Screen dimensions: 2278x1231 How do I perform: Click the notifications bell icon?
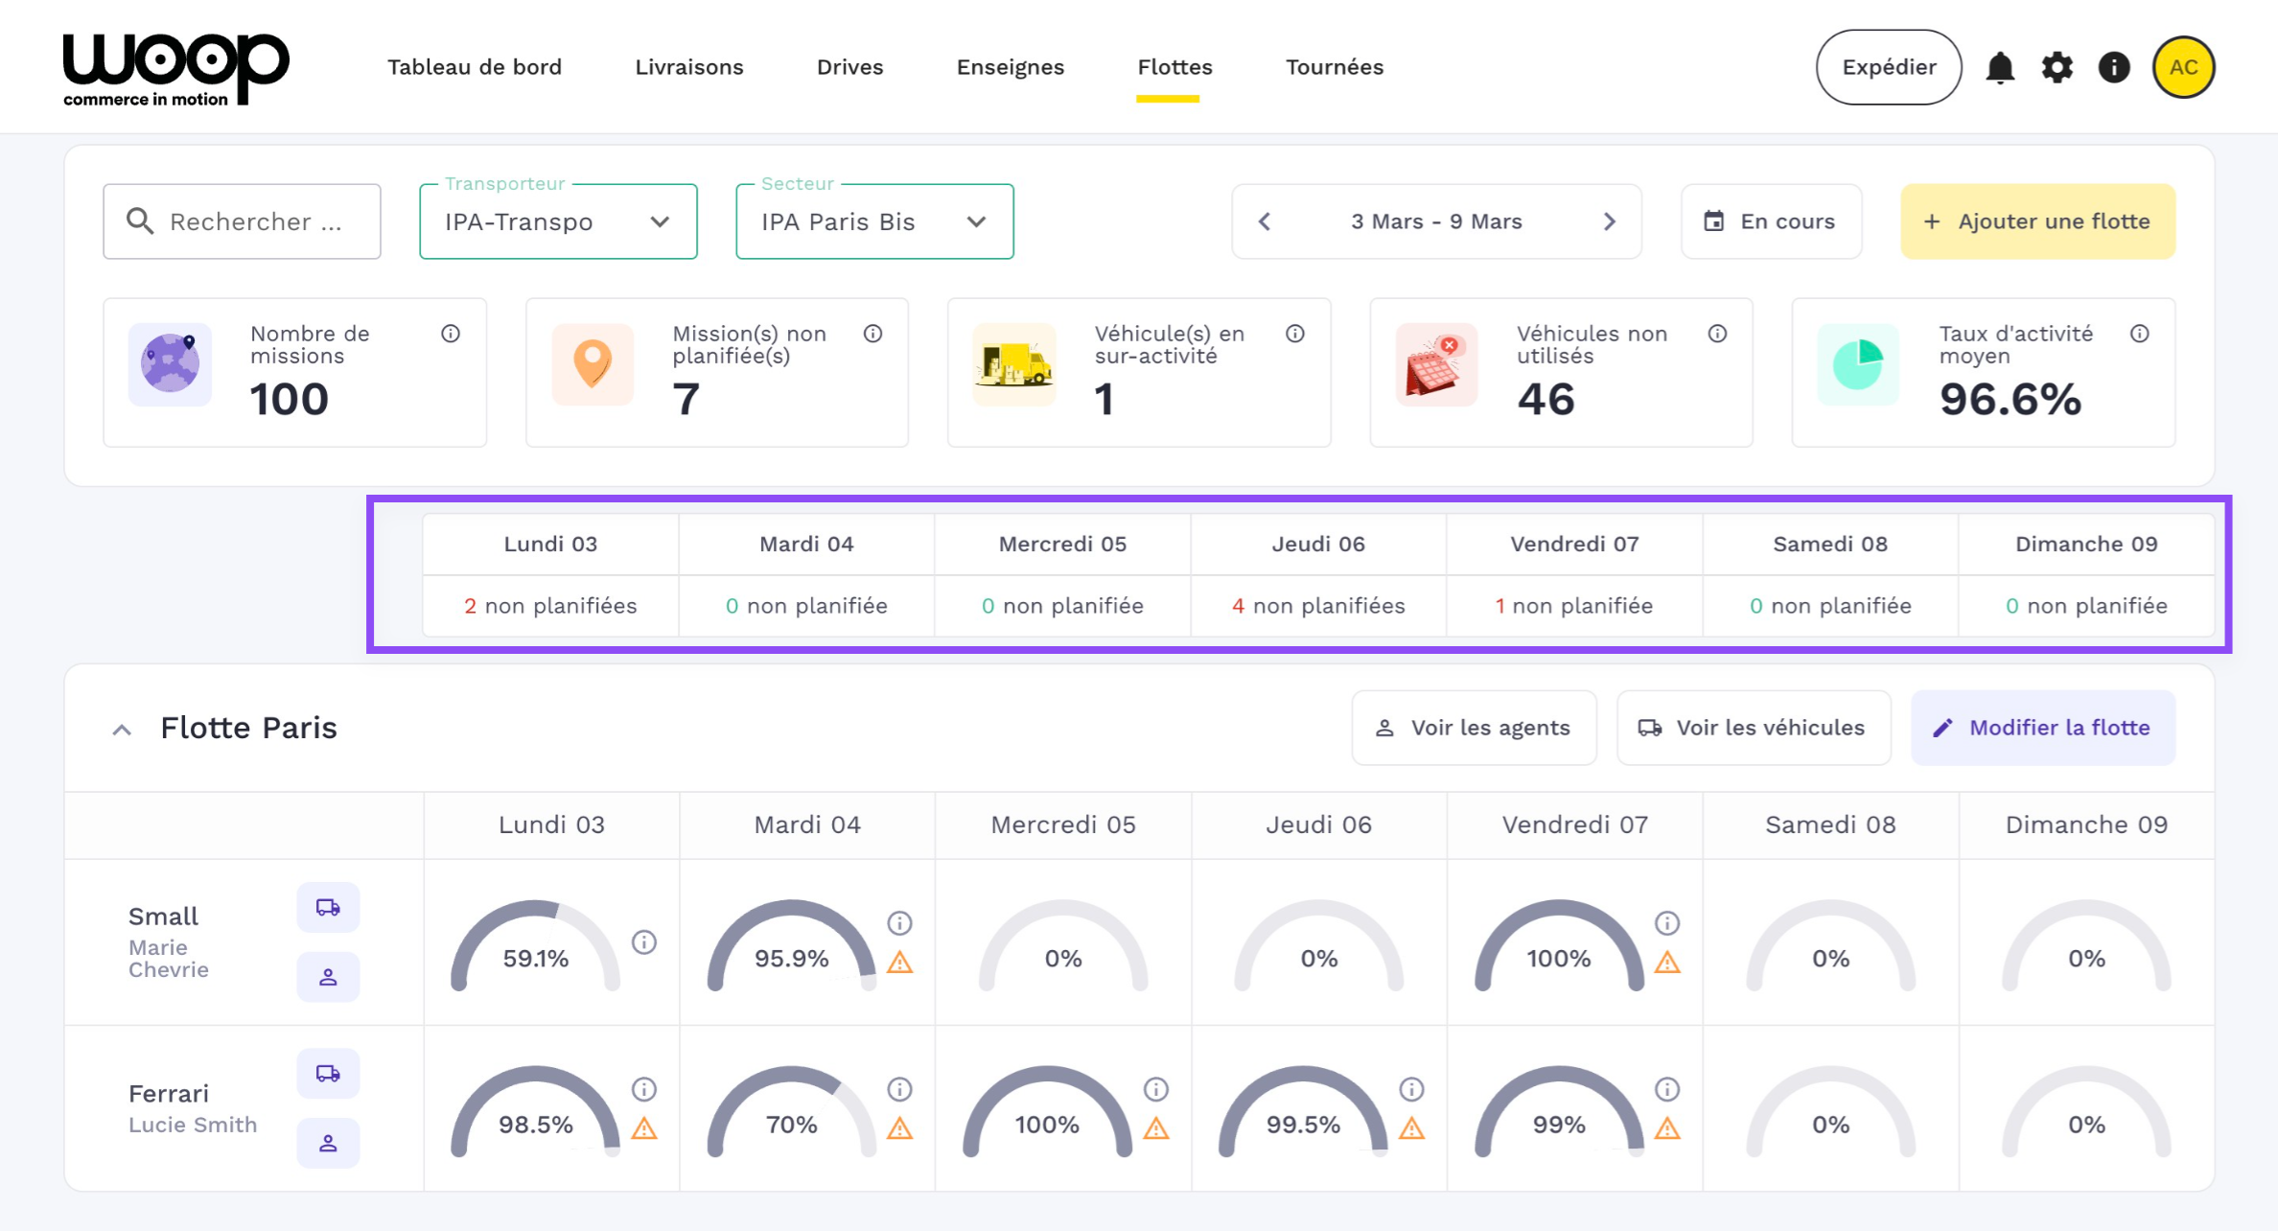tap(1999, 67)
